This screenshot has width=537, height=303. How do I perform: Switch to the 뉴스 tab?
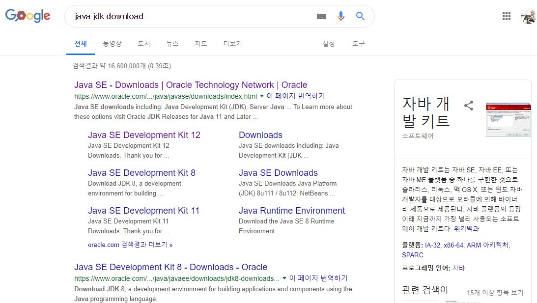(x=172, y=44)
